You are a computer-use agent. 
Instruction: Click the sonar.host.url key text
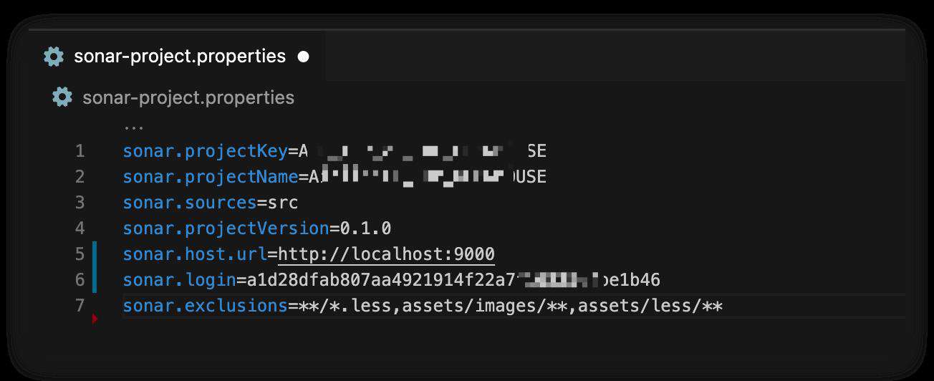click(x=195, y=254)
